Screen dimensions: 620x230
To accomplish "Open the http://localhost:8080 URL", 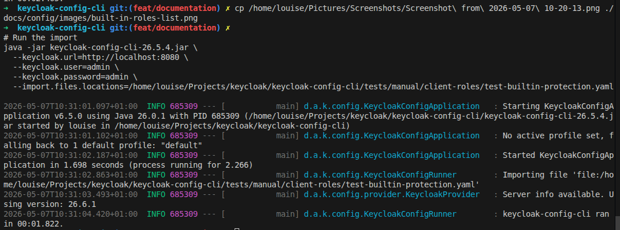I will [131, 58].
